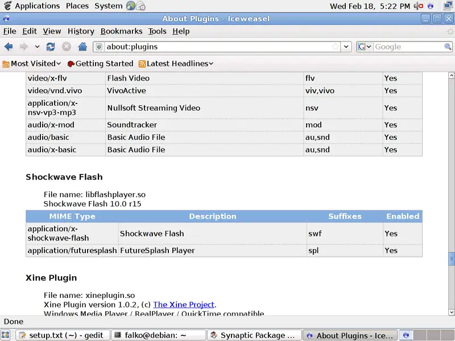
Task: Open the recent pages history dropdown
Action: tap(37, 47)
